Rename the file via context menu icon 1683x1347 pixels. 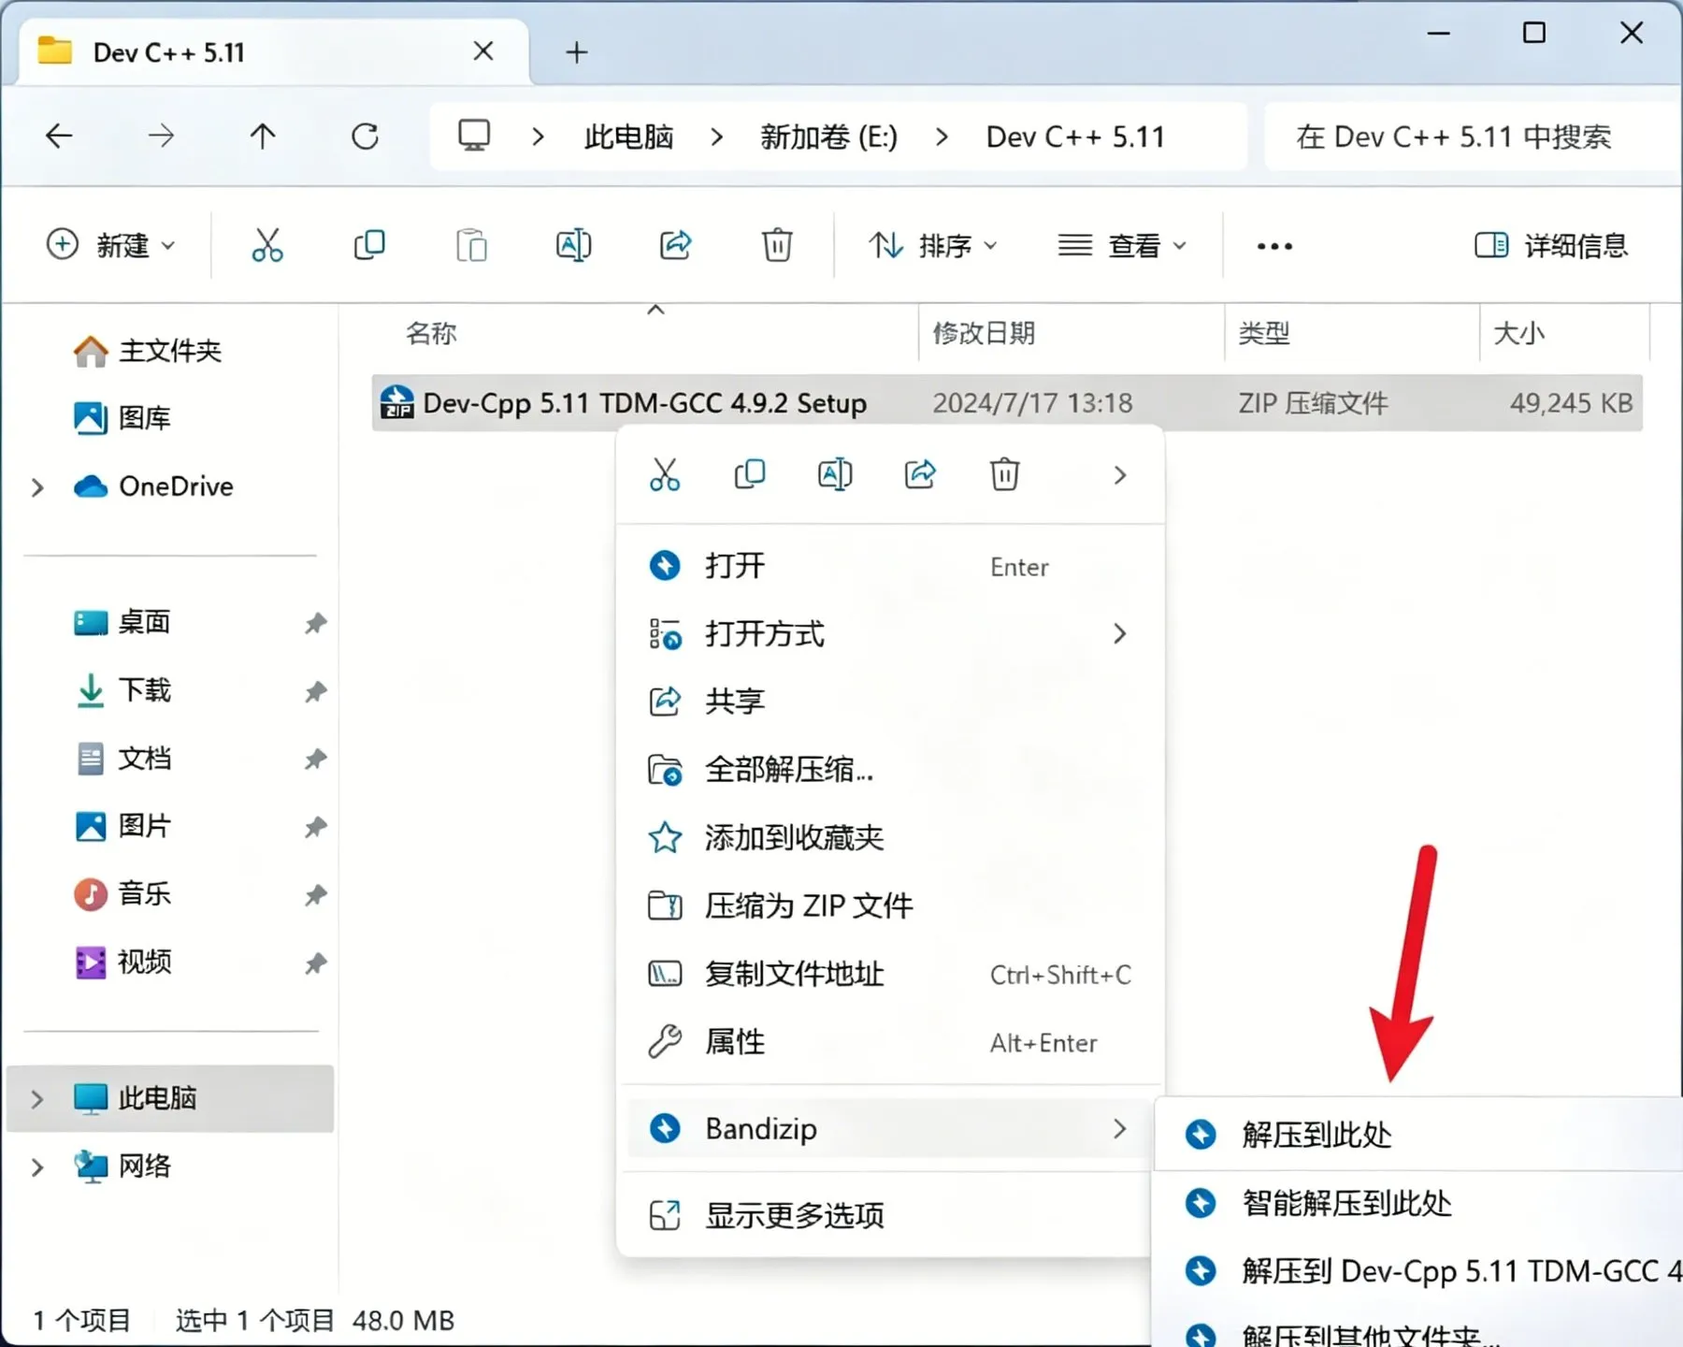(835, 474)
